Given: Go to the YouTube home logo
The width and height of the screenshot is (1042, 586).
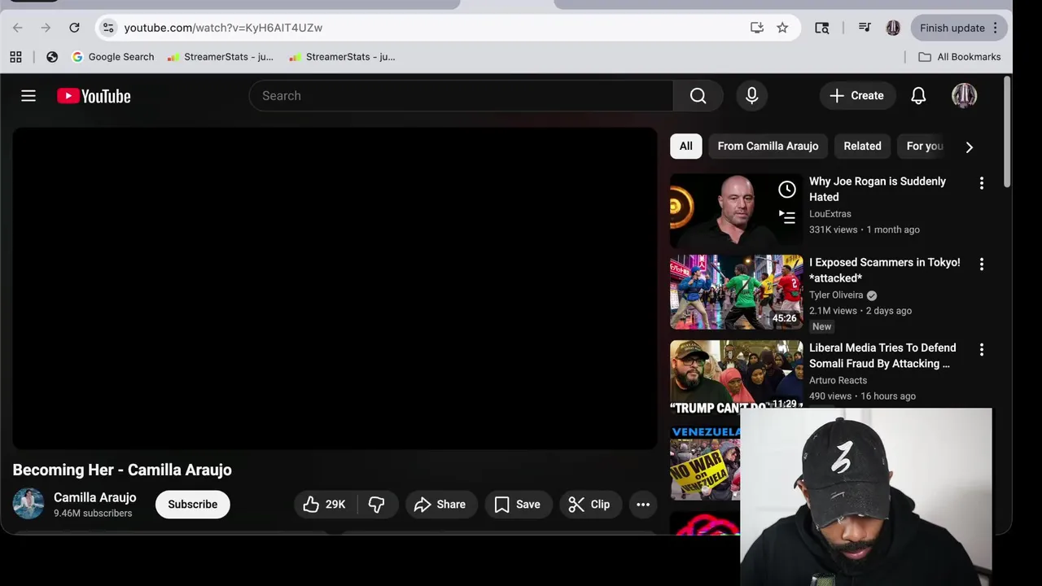Looking at the screenshot, I should pos(94,96).
